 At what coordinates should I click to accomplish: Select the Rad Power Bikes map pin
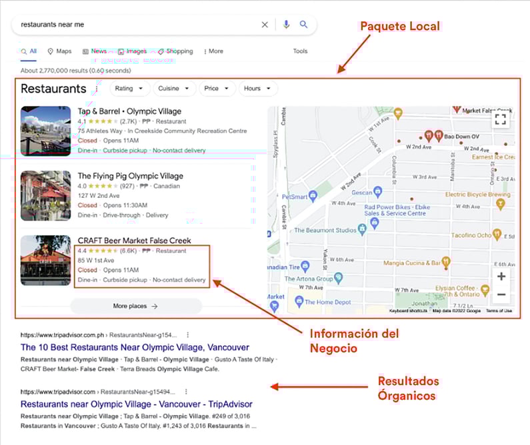tap(374, 224)
